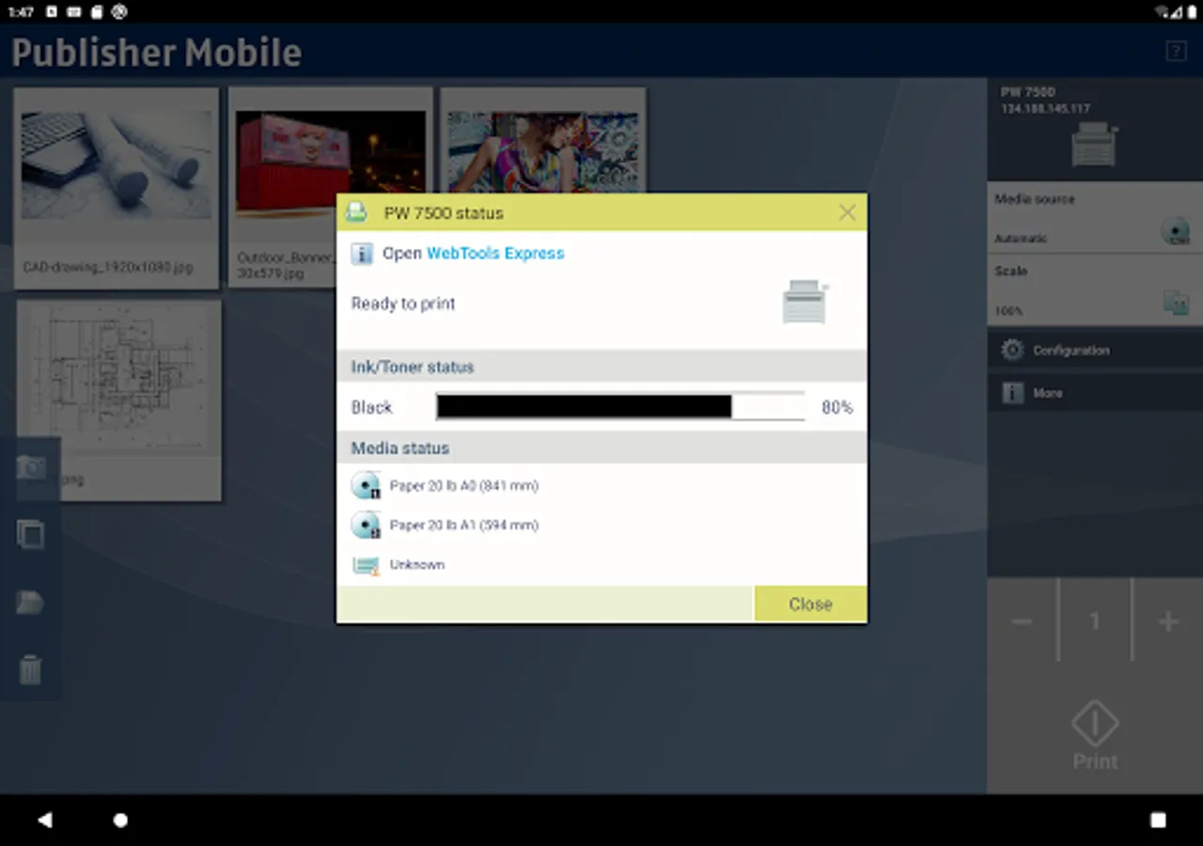This screenshot has height=846, width=1203.
Task: Close the PW 7500 status dialog
Action: coord(810,604)
